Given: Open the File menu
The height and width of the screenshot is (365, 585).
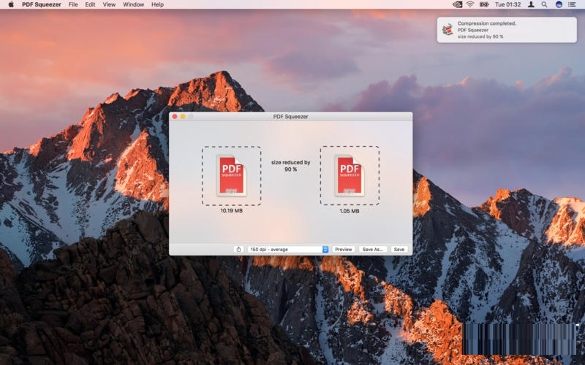Looking at the screenshot, I should 74,4.
